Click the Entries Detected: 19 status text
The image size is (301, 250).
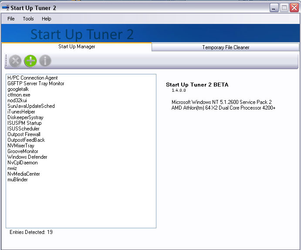31,232
